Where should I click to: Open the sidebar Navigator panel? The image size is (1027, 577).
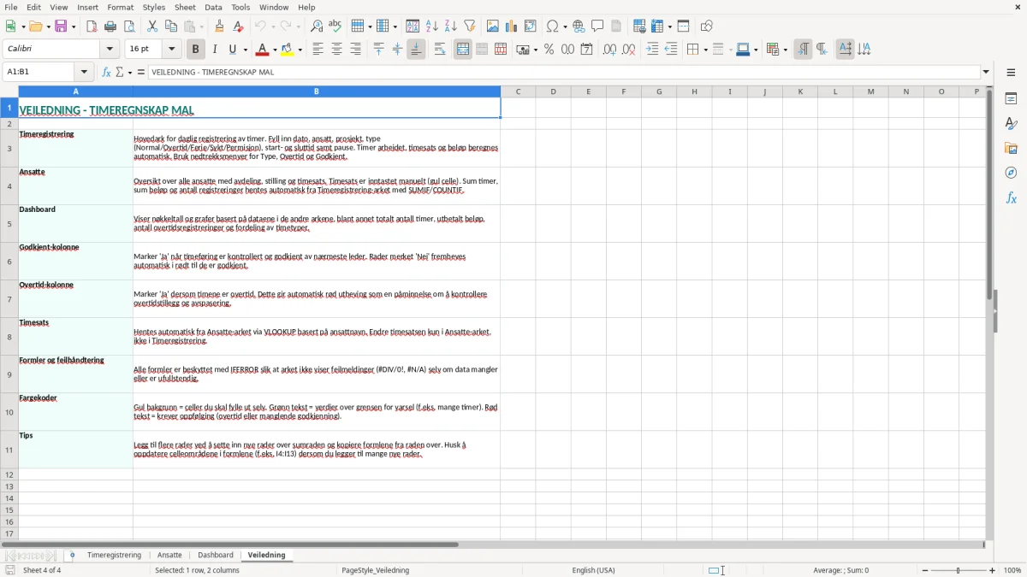[x=1011, y=174]
